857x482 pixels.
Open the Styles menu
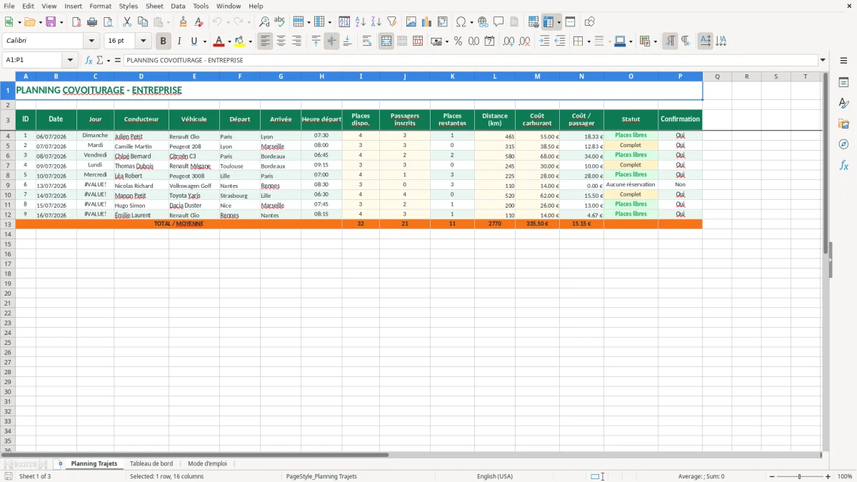129,6
